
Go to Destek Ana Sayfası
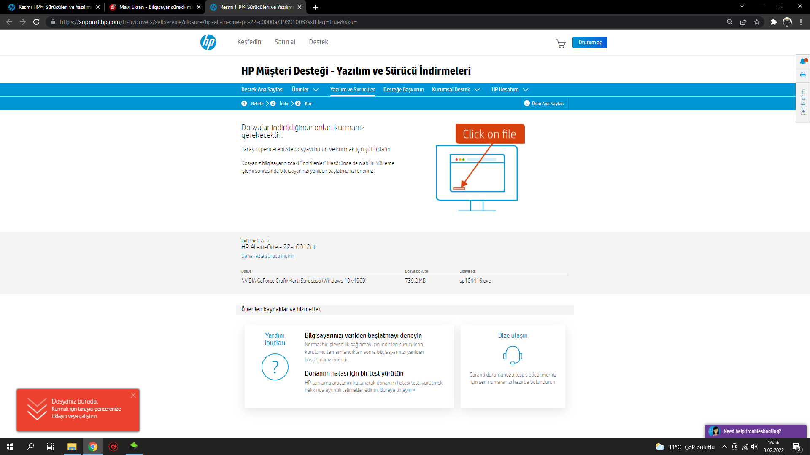pos(262,90)
